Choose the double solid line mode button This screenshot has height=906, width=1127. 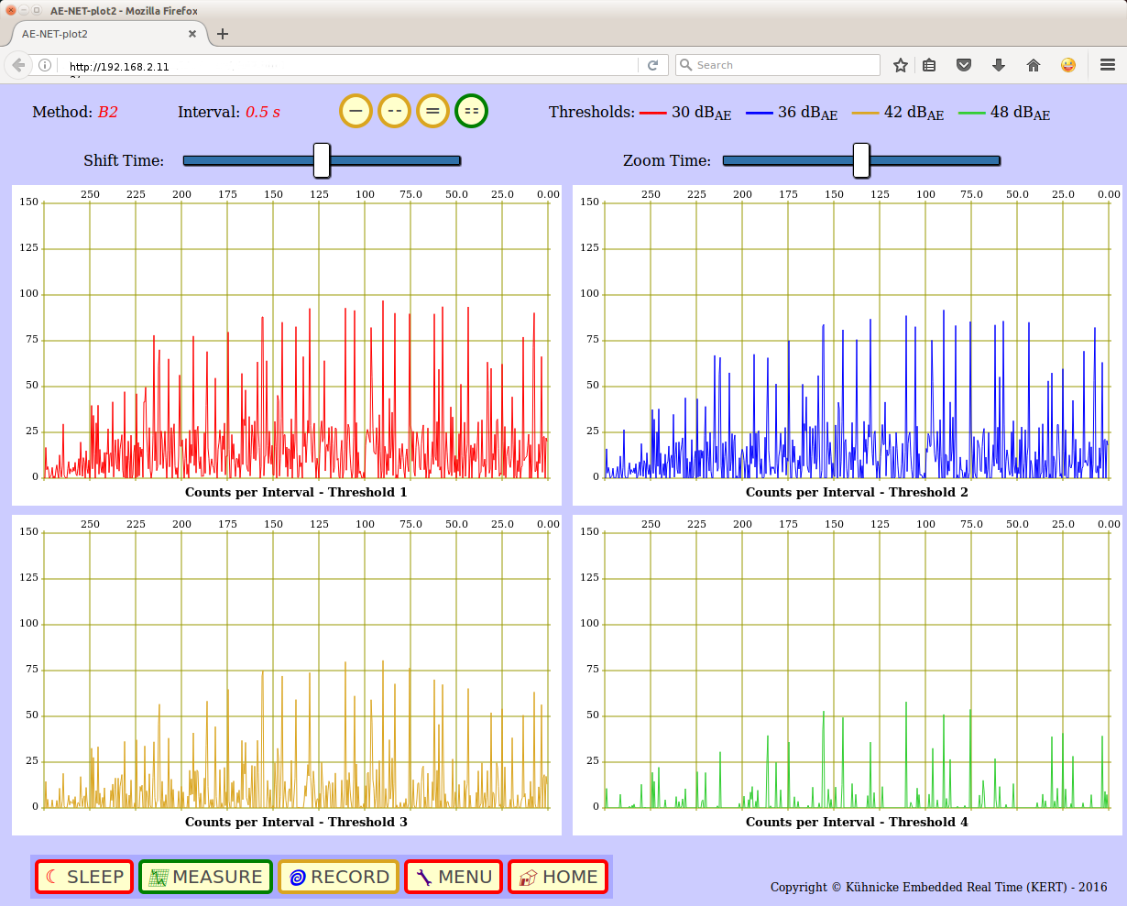[x=432, y=111]
